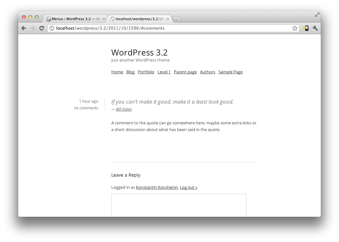Click the Bill Gates attribution link

tap(124, 109)
